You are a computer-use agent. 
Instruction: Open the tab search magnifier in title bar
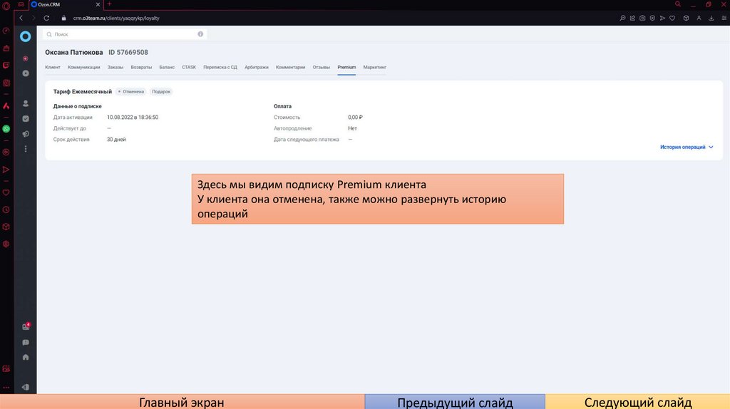678,4
